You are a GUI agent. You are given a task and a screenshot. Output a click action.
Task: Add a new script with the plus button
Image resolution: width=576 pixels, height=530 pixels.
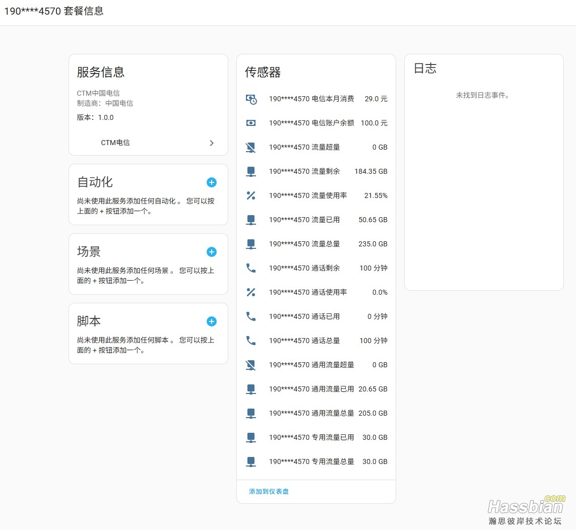(212, 322)
